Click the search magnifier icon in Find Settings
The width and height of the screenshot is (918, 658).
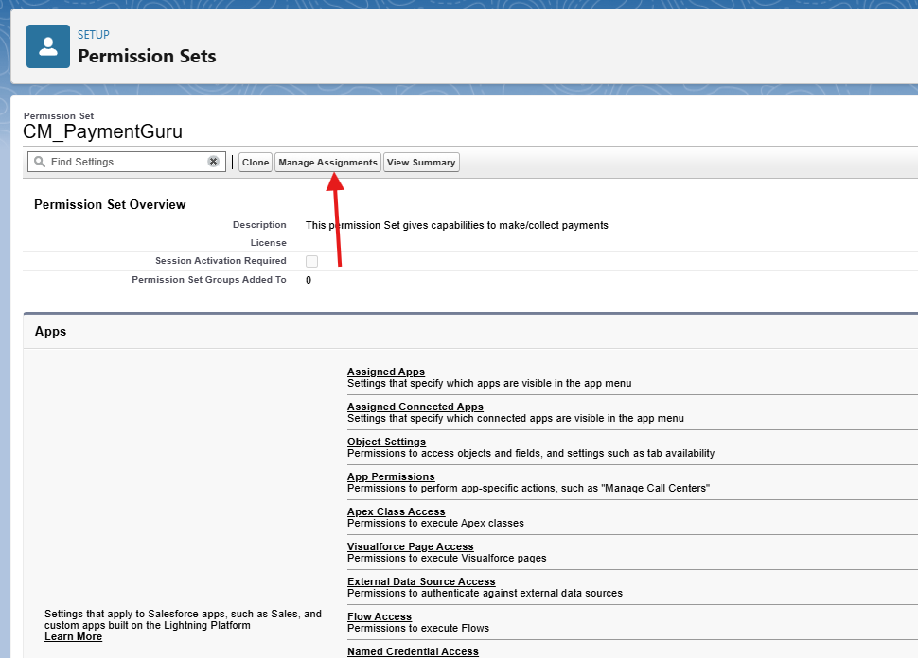click(x=40, y=162)
